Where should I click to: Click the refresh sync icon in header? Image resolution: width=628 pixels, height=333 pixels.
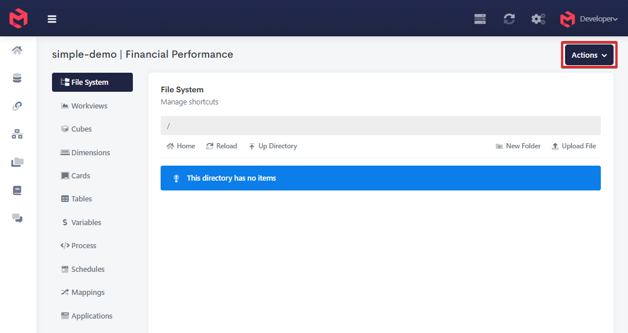pyautogui.click(x=509, y=19)
